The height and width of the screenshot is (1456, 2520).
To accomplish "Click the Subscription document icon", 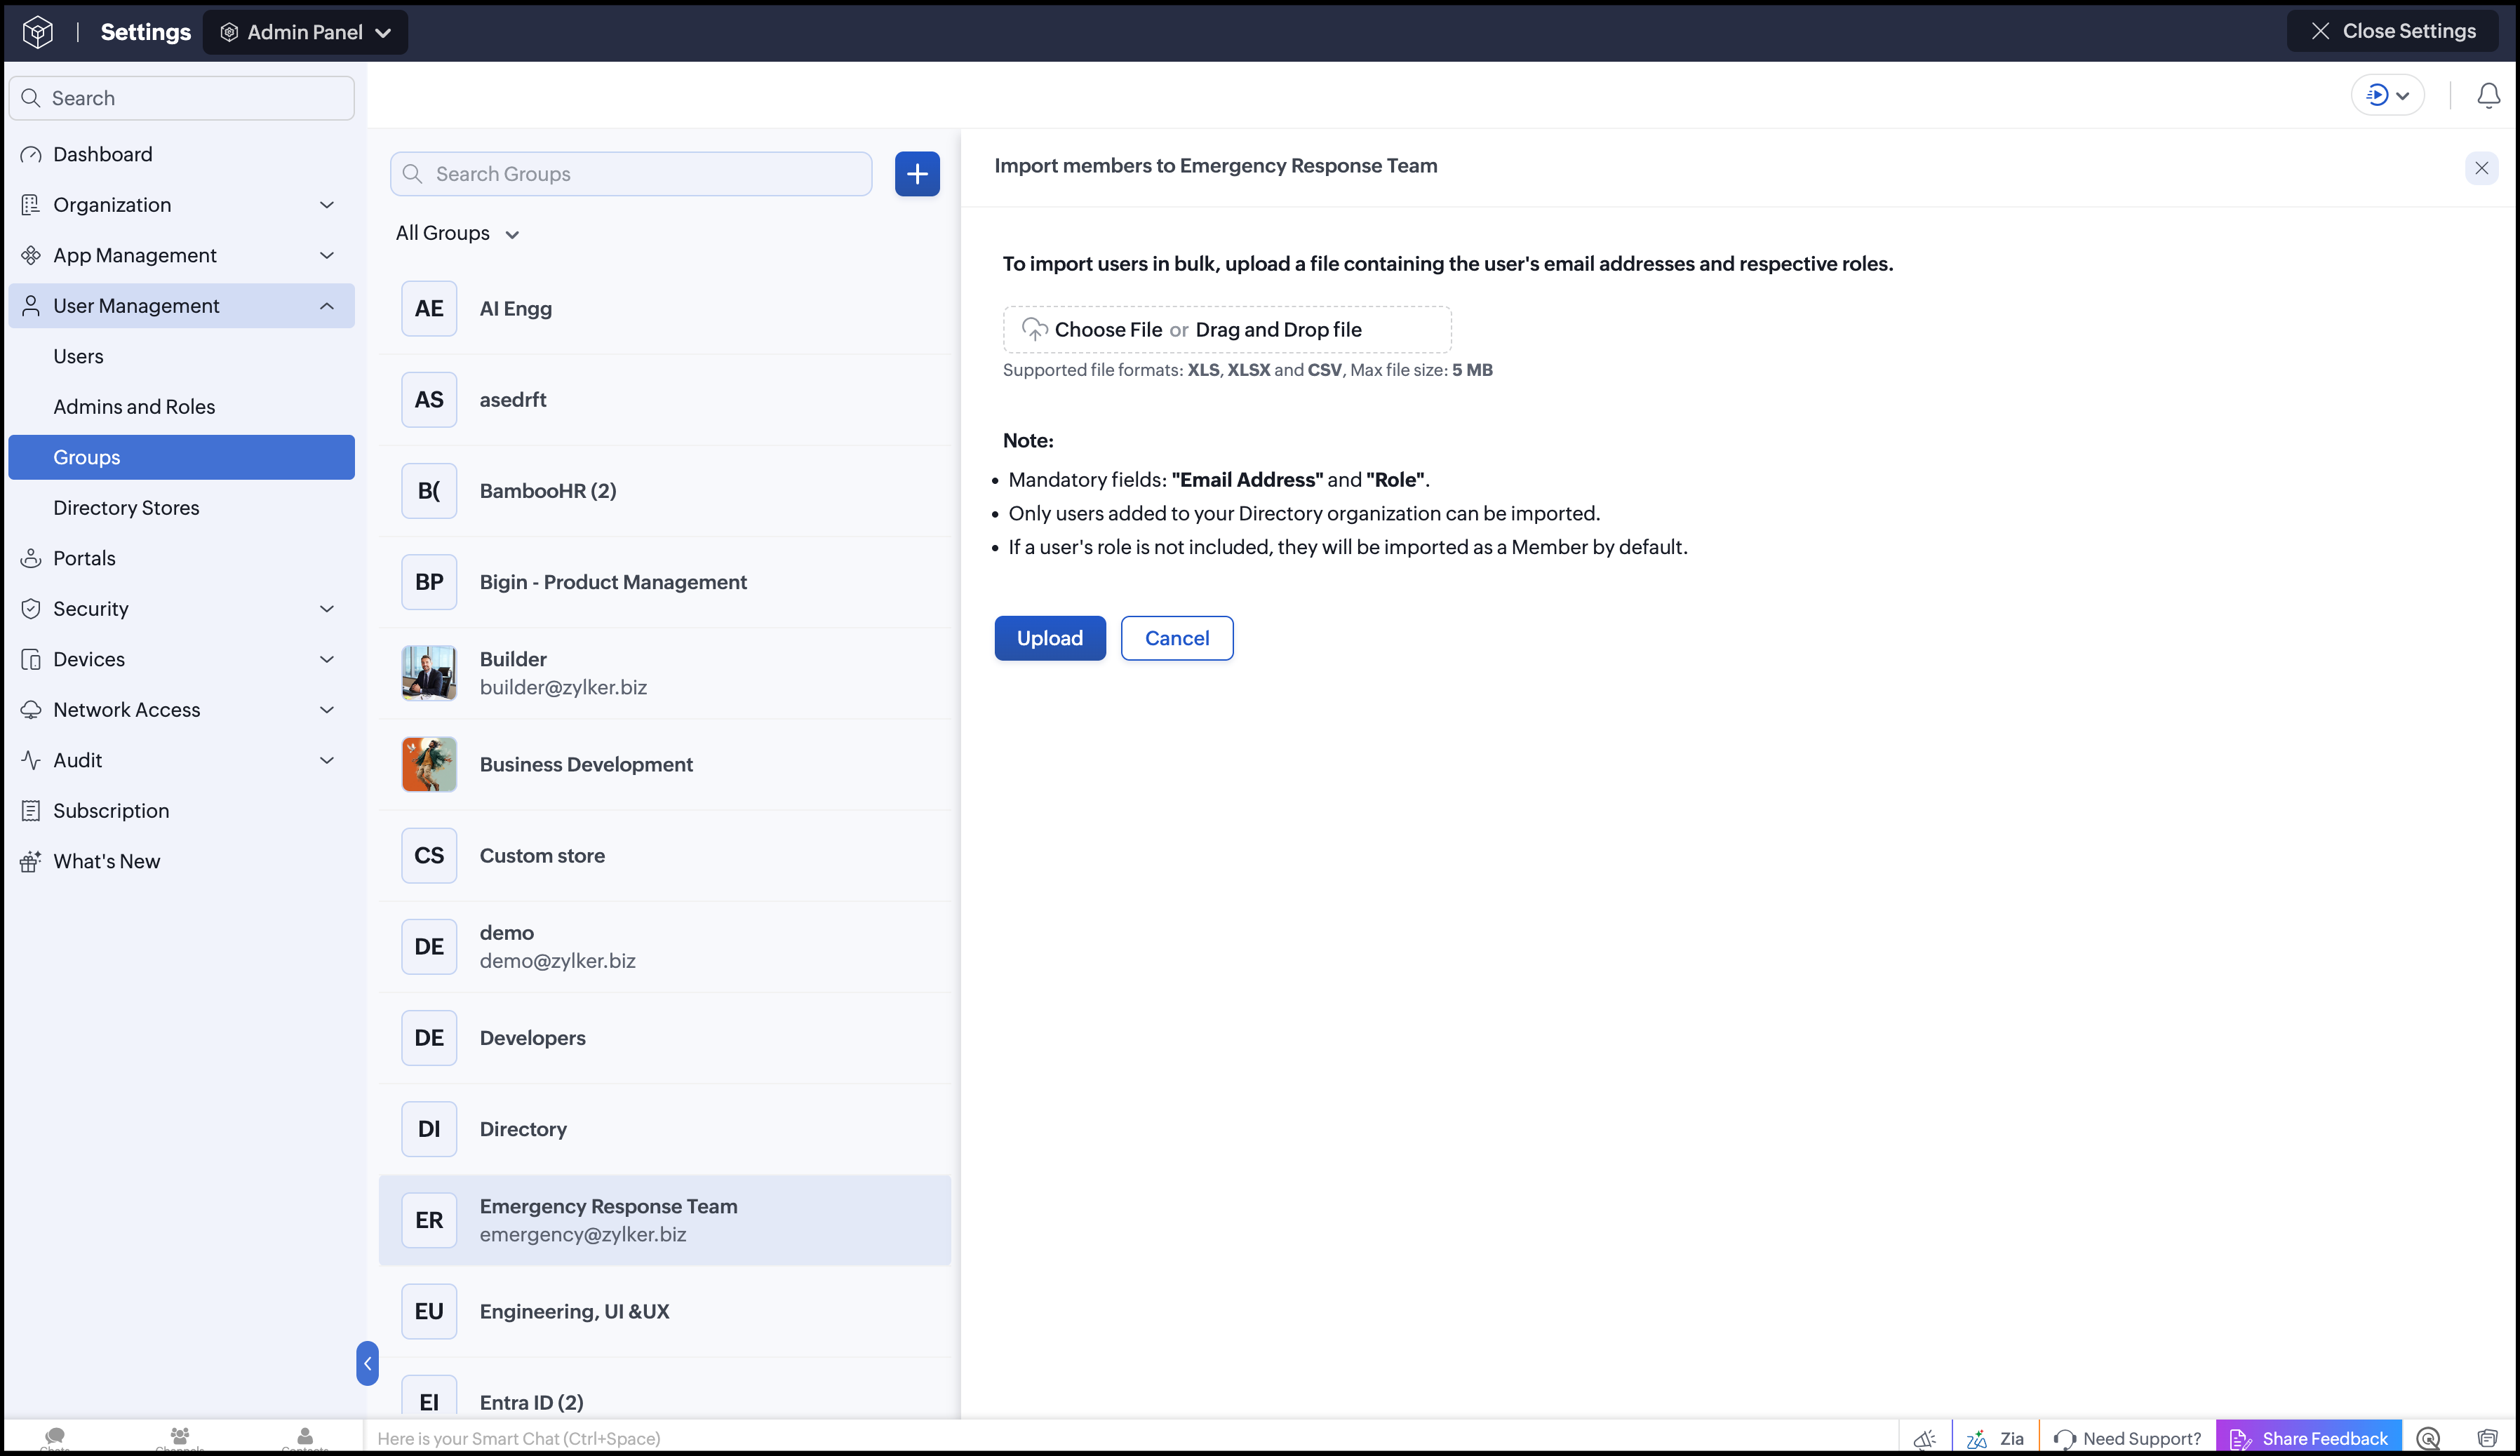I will [x=31, y=811].
